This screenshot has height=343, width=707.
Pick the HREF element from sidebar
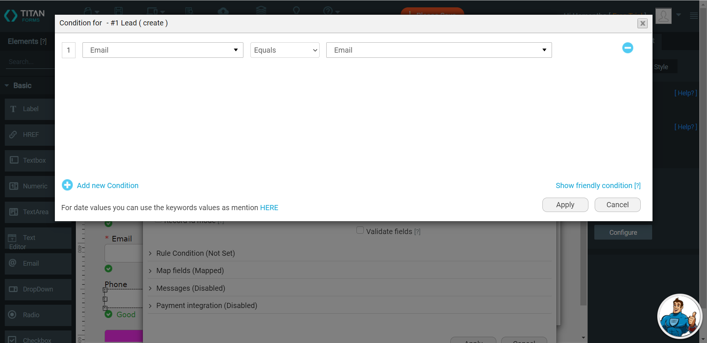click(x=30, y=135)
